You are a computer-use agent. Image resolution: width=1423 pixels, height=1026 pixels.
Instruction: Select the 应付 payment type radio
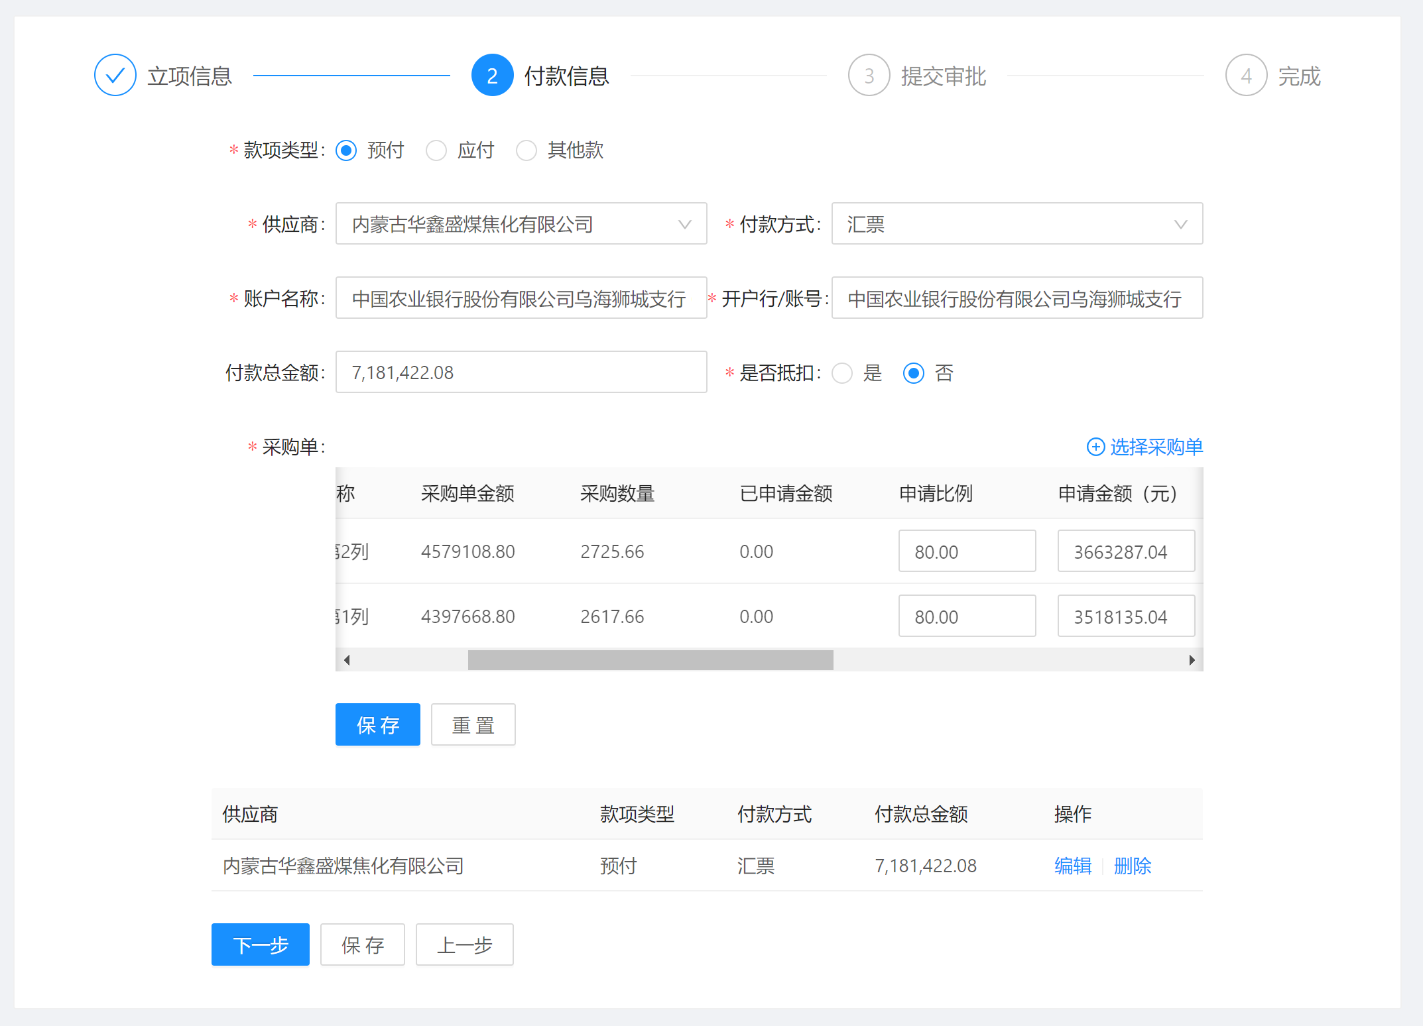(436, 150)
